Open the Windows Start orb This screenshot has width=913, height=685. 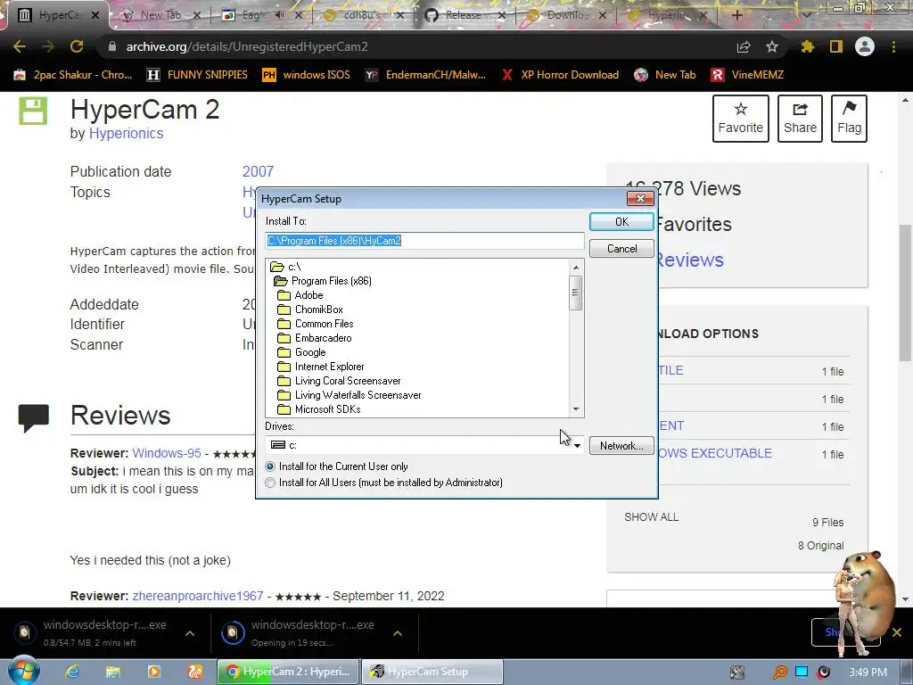[x=23, y=671]
